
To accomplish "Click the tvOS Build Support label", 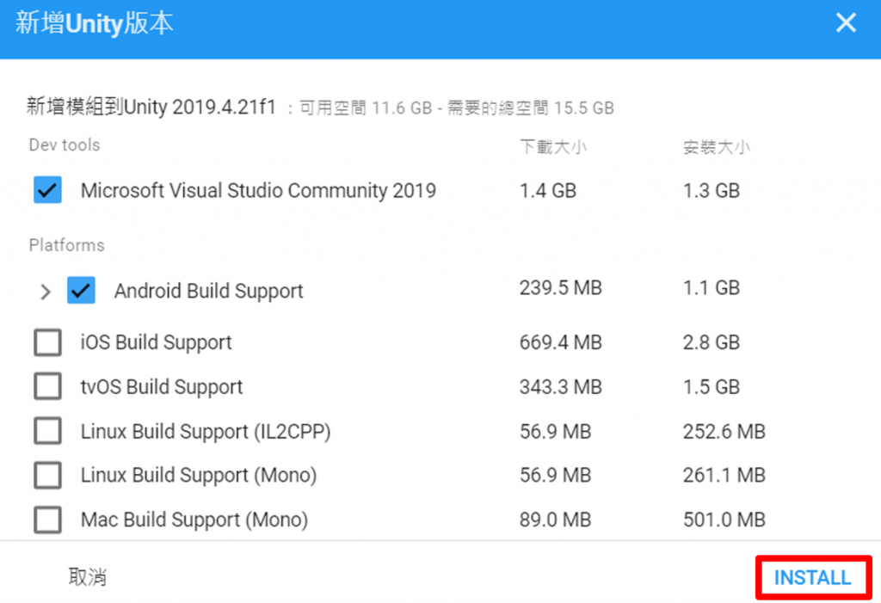I will tap(162, 387).
